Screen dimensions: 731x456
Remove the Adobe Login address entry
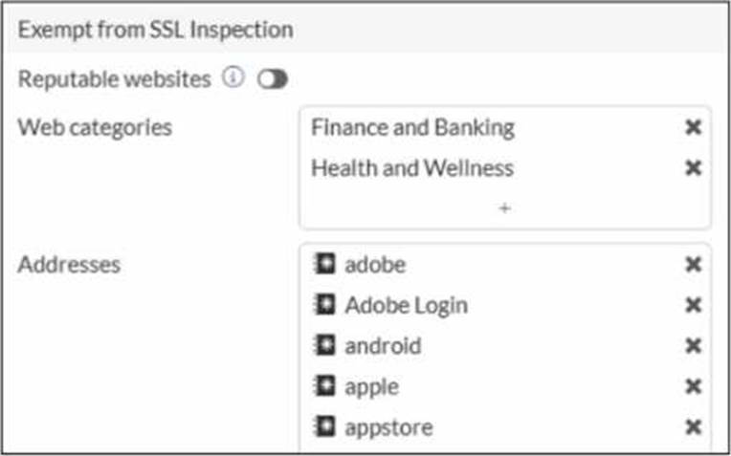pyautogui.click(x=694, y=306)
